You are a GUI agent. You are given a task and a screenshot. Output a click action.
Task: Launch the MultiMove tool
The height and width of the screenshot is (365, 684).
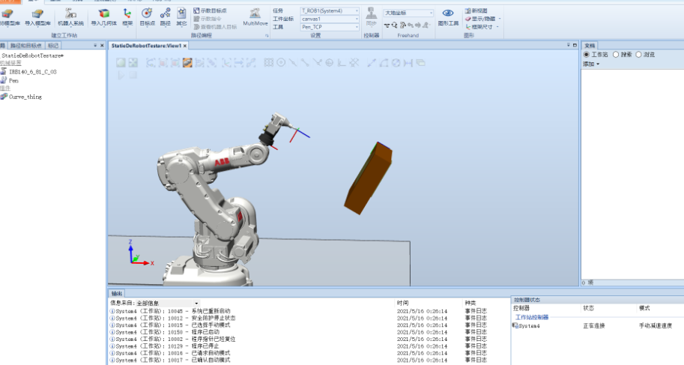pos(255,17)
